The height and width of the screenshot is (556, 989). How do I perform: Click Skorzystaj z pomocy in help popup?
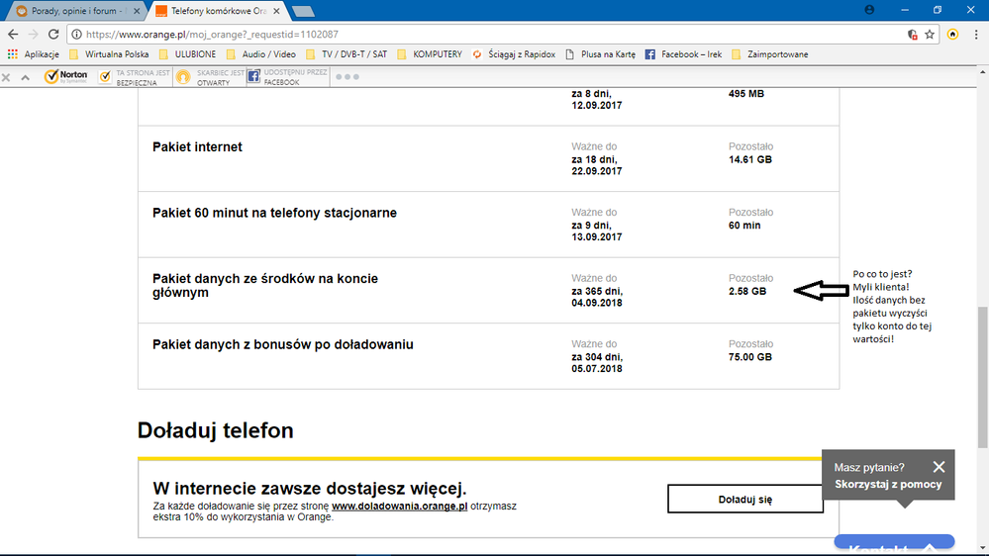pos(888,484)
